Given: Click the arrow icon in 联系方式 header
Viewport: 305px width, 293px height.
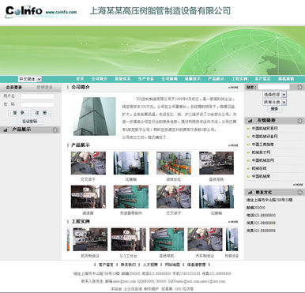Looking at the screenshot, I should pos(299,193).
